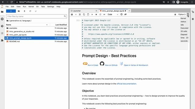Click the Run in Colab link
The image size is (195, 109).
point(93,65)
